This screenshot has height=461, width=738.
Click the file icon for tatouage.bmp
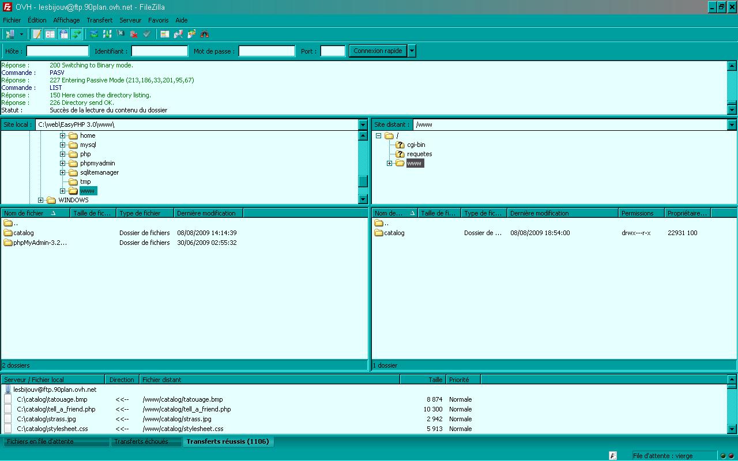click(8, 399)
